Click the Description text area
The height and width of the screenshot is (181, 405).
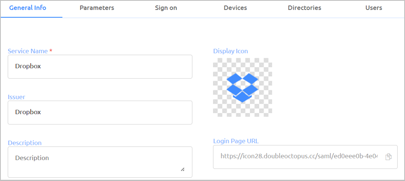point(100,162)
